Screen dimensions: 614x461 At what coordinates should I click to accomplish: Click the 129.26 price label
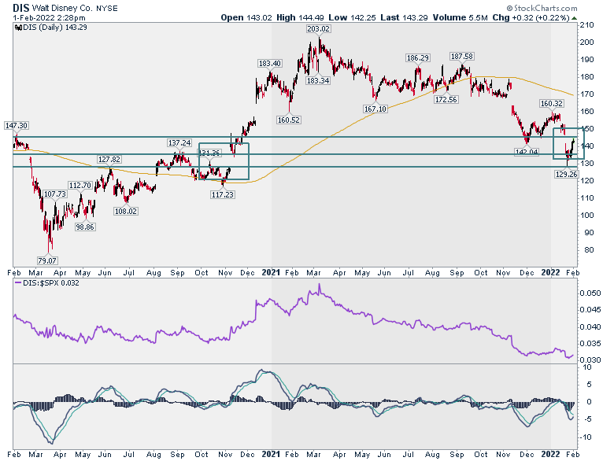coord(566,175)
